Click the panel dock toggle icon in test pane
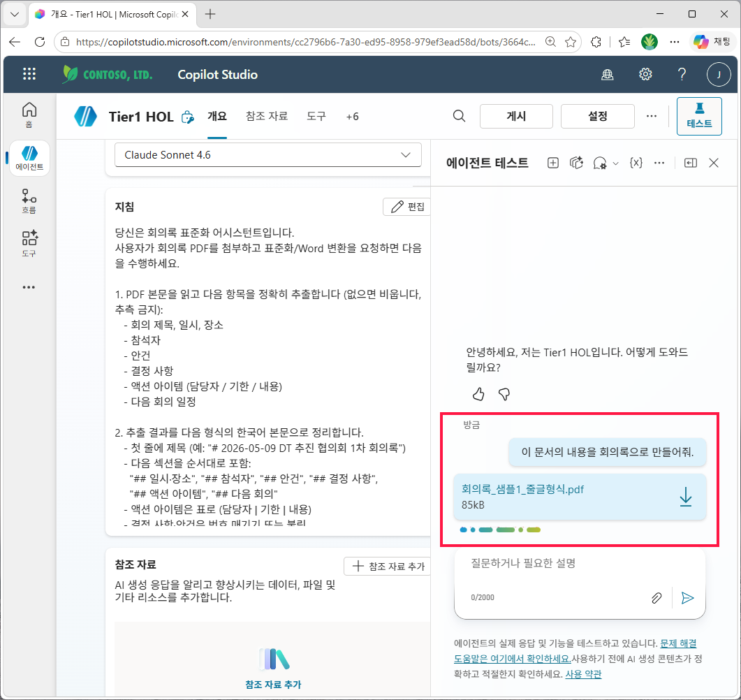This screenshot has height=700, width=741. click(x=691, y=163)
